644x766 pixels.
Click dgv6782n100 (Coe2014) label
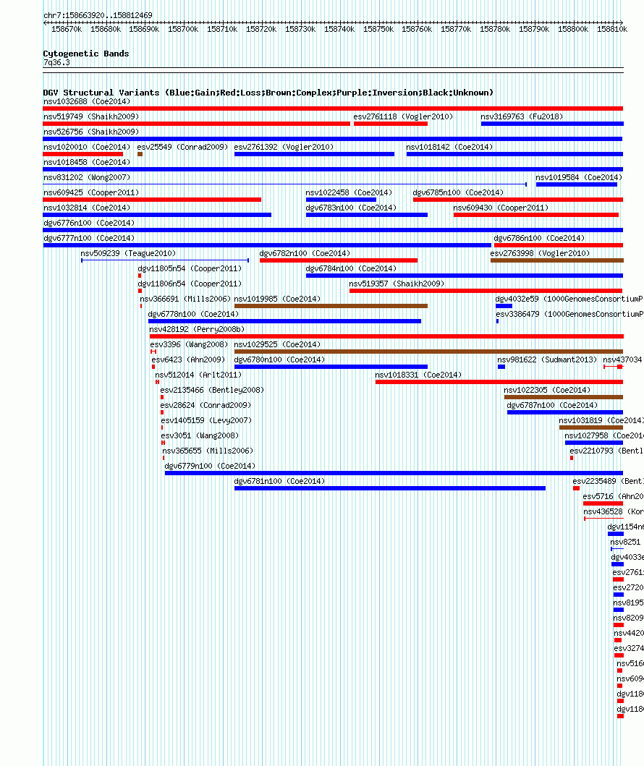(305, 253)
